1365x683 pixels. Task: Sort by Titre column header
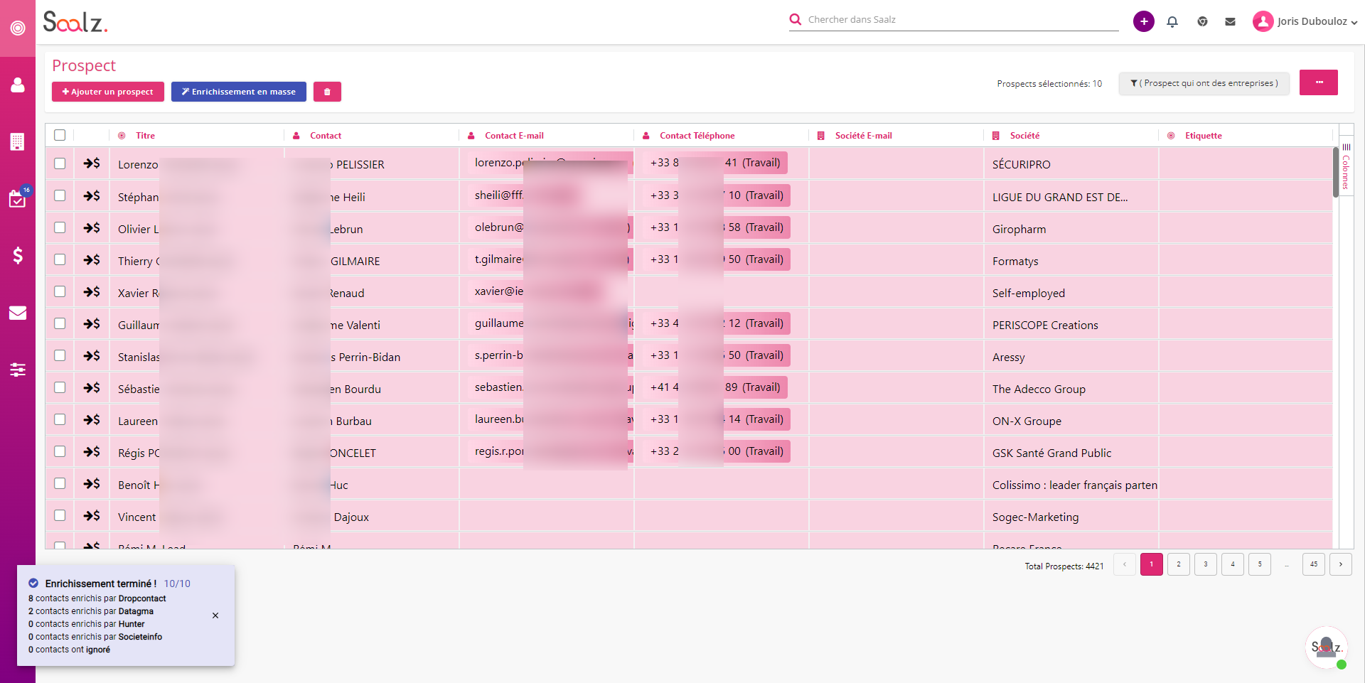145,136
